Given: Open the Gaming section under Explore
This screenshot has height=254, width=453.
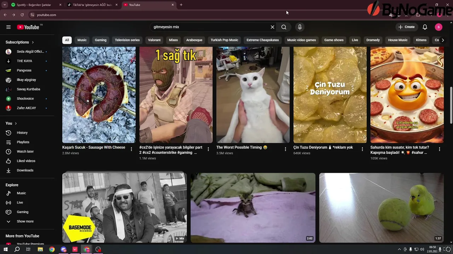Looking at the screenshot, I should click(27, 212).
